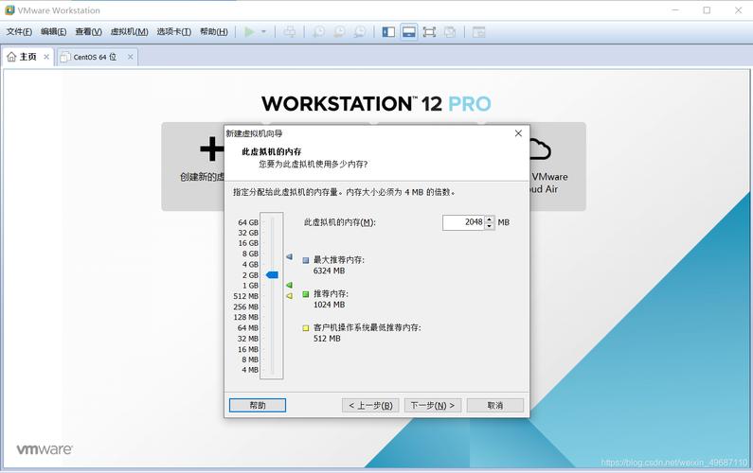Click the 帮助 button in wizard
Image resolution: width=753 pixels, height=473 pixels.
click(x=258, y=405)
